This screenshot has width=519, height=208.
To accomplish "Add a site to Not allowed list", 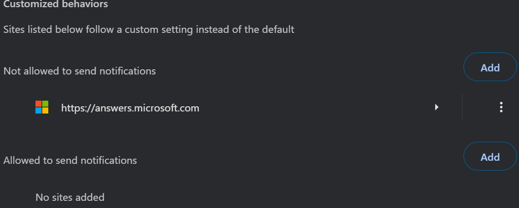I will [490, 67].
